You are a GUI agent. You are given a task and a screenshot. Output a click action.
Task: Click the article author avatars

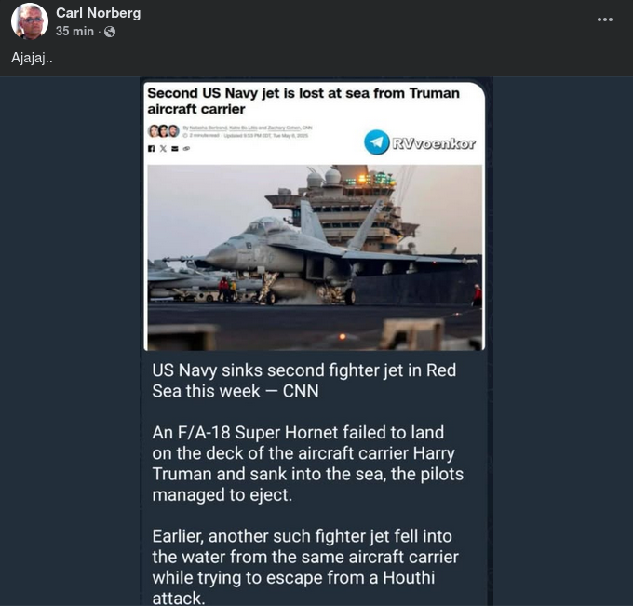[162, 130]
